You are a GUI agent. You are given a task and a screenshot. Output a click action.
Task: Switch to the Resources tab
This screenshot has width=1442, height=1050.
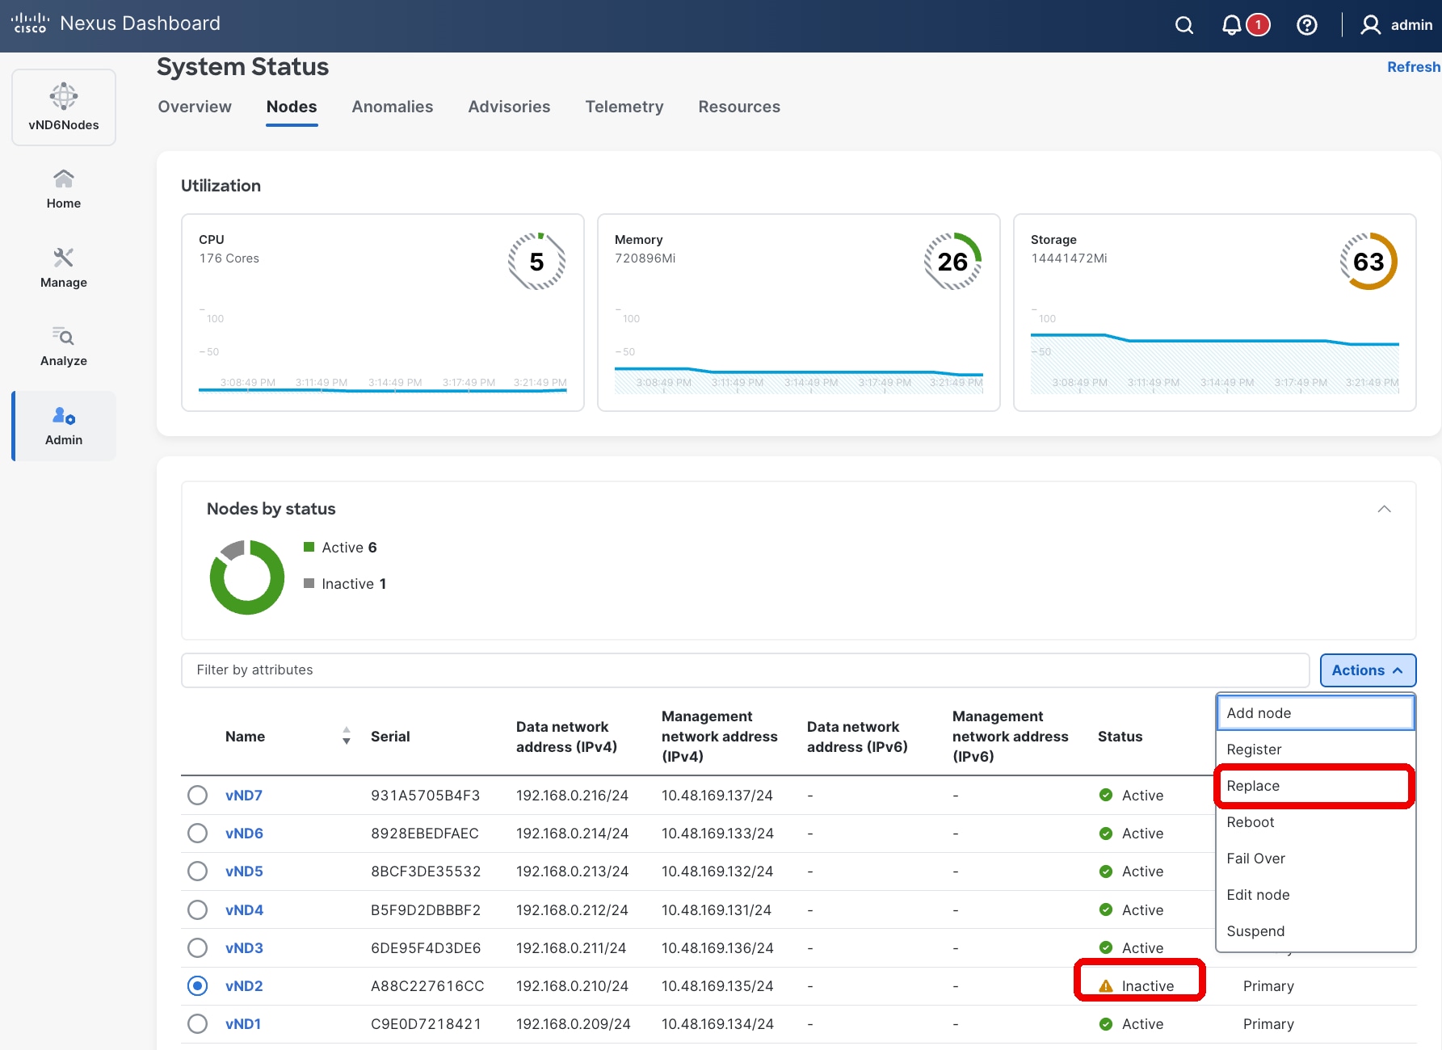tap(739, 107)
